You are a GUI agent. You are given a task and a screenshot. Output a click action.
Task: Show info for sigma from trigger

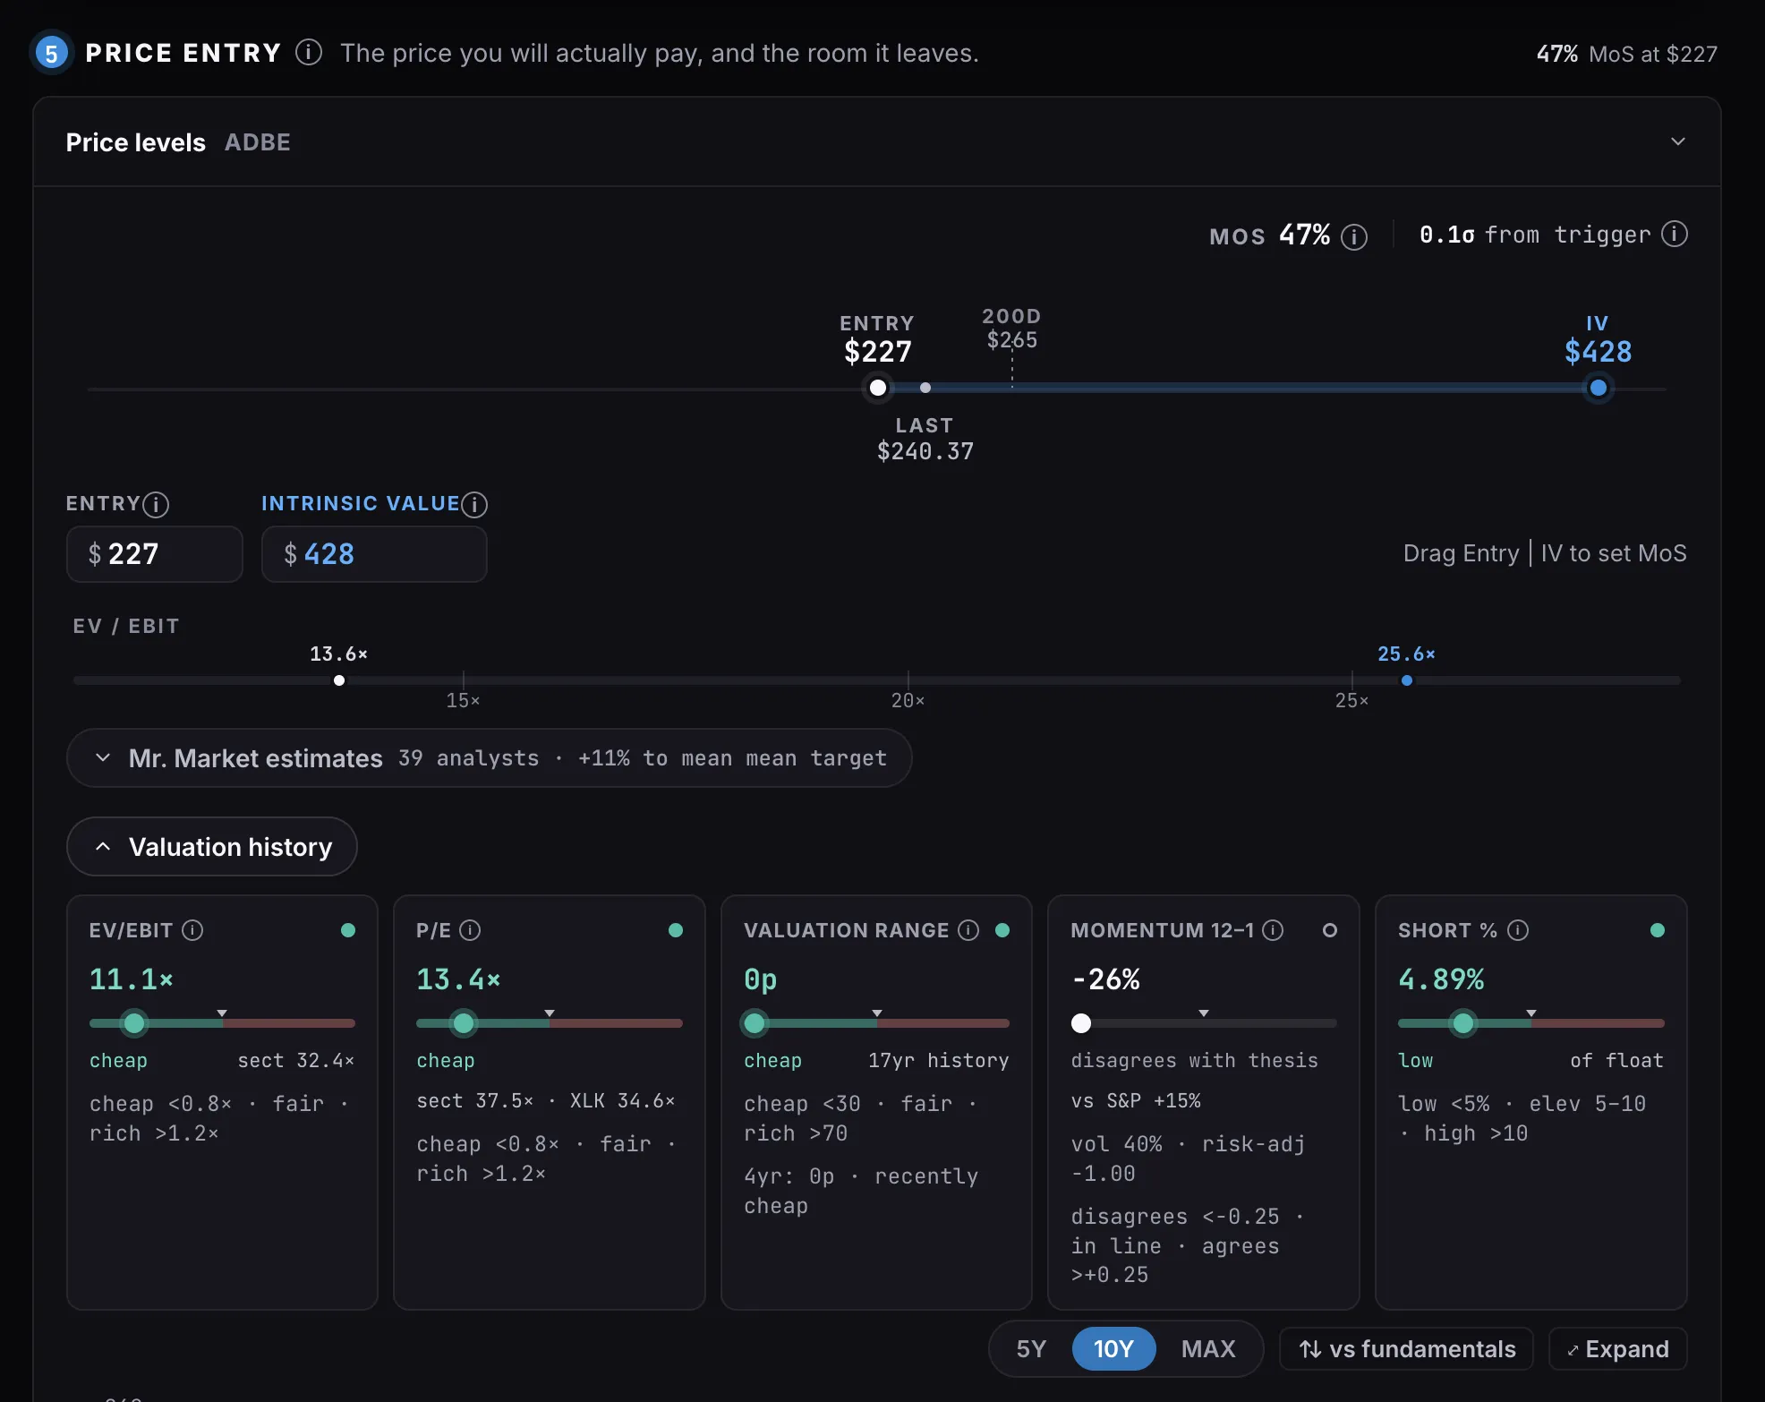point(1675,235)
